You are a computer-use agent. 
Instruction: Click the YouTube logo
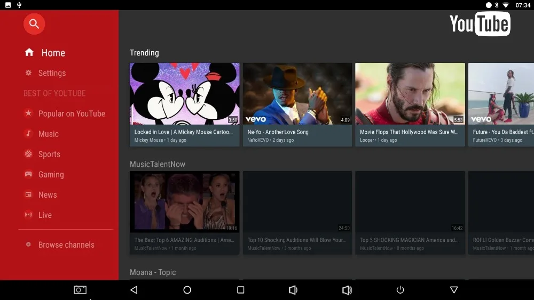pyautogui.click(x=480, y=24)
